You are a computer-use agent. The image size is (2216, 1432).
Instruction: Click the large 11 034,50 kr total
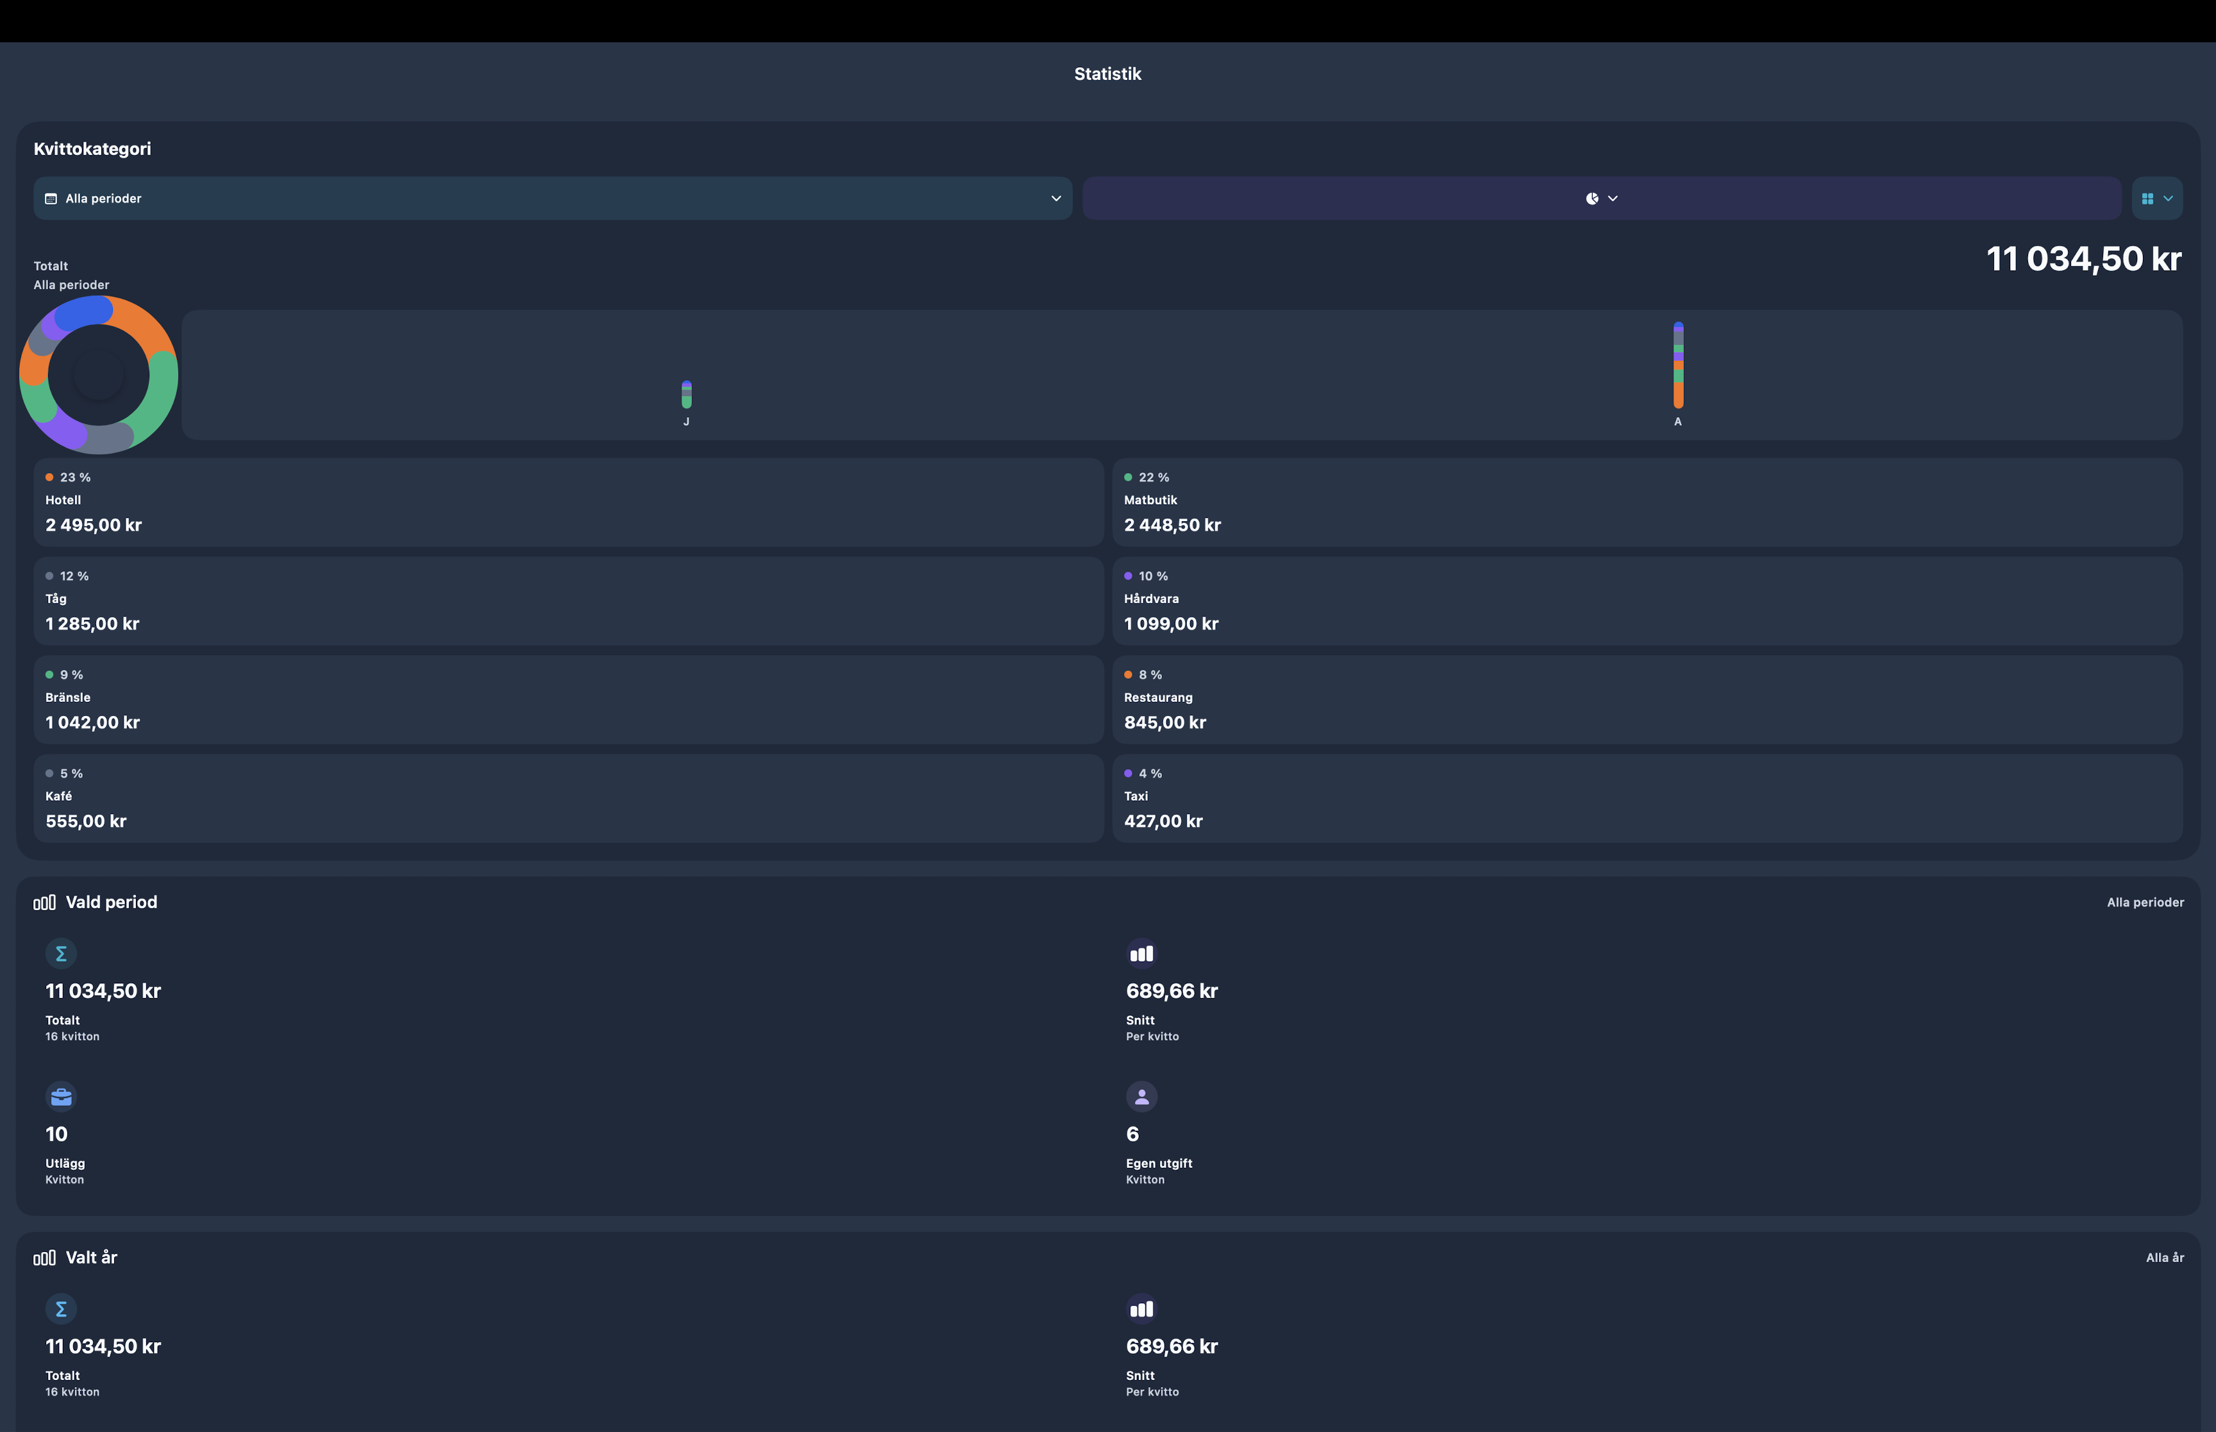click(x=2084, y=258)
